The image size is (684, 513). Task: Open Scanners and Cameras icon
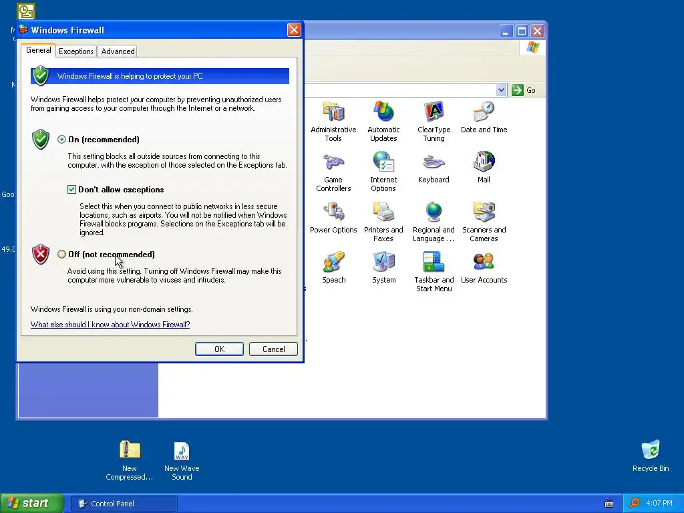click(484, 222)
